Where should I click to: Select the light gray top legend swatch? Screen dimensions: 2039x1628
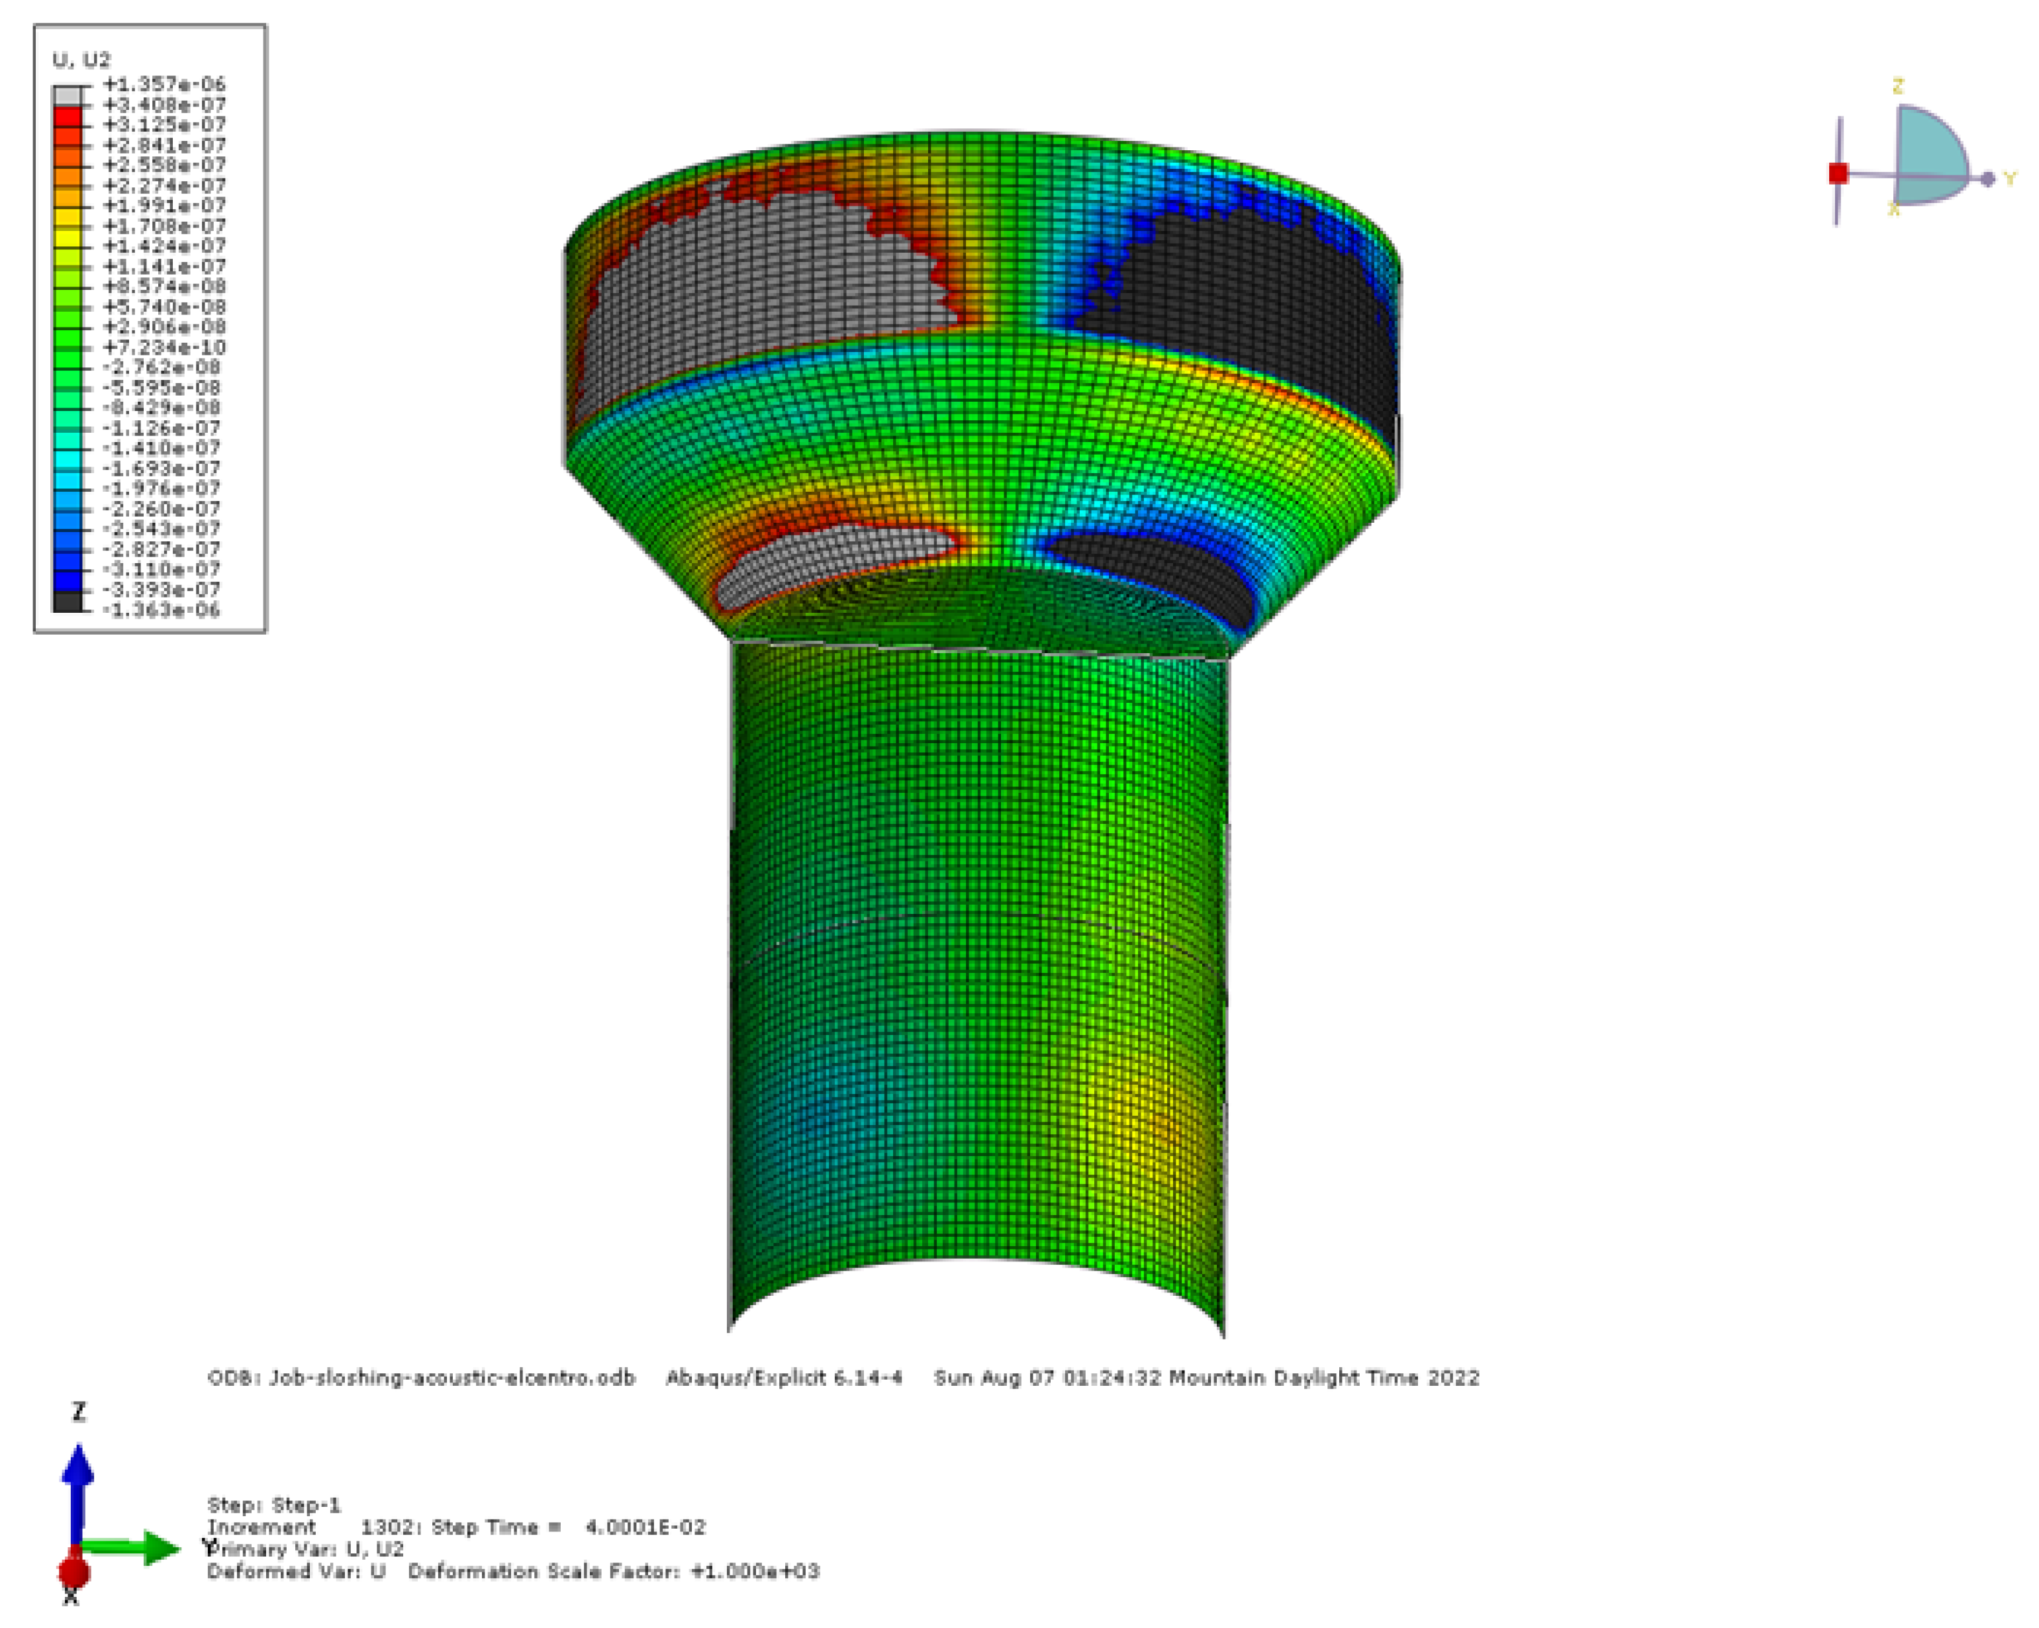click(67, 95)
